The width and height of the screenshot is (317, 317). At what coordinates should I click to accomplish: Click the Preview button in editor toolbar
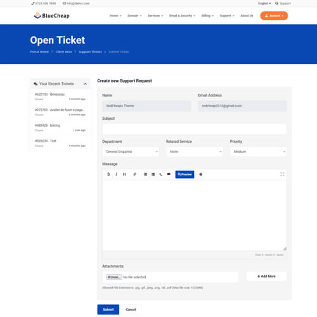click(x=184, y=174)
